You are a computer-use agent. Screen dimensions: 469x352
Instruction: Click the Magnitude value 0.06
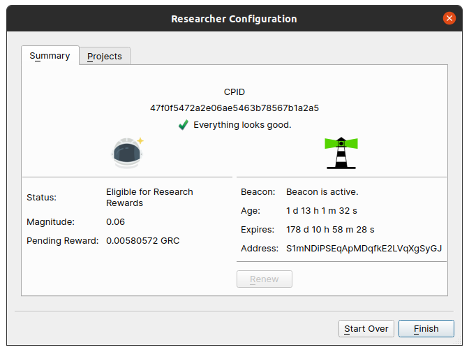[x=115, y=222]
